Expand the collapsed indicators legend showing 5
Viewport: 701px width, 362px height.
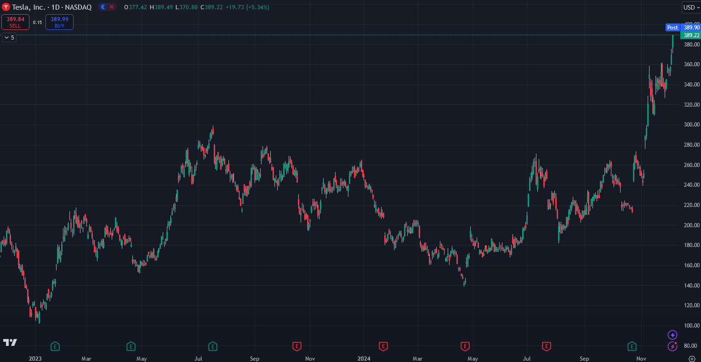(9, 38)
